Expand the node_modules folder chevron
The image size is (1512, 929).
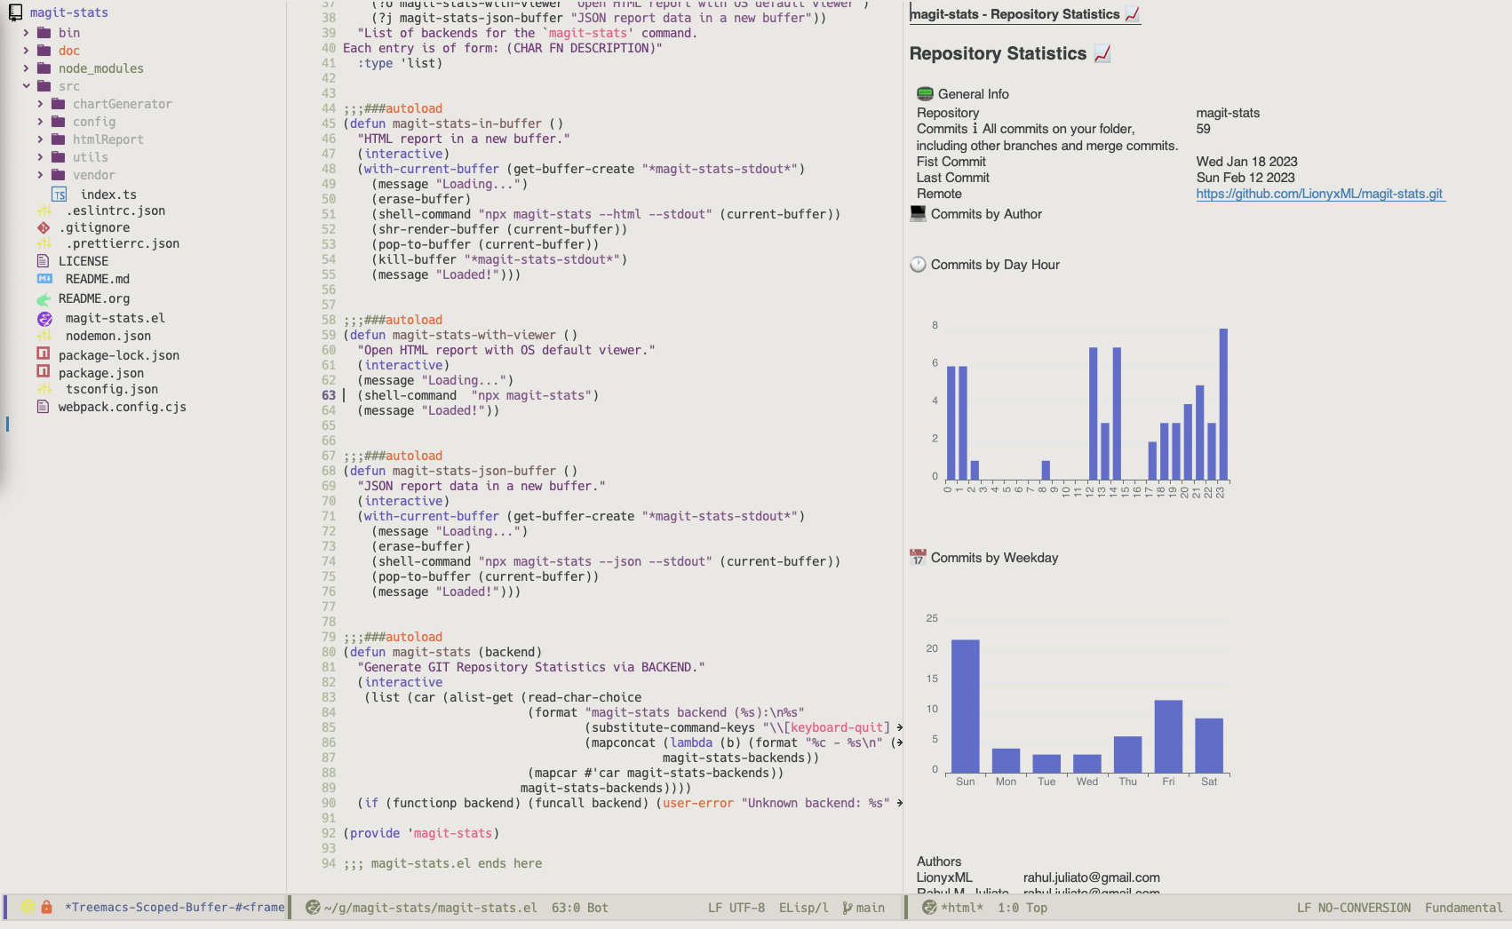[x=26, y=68]
